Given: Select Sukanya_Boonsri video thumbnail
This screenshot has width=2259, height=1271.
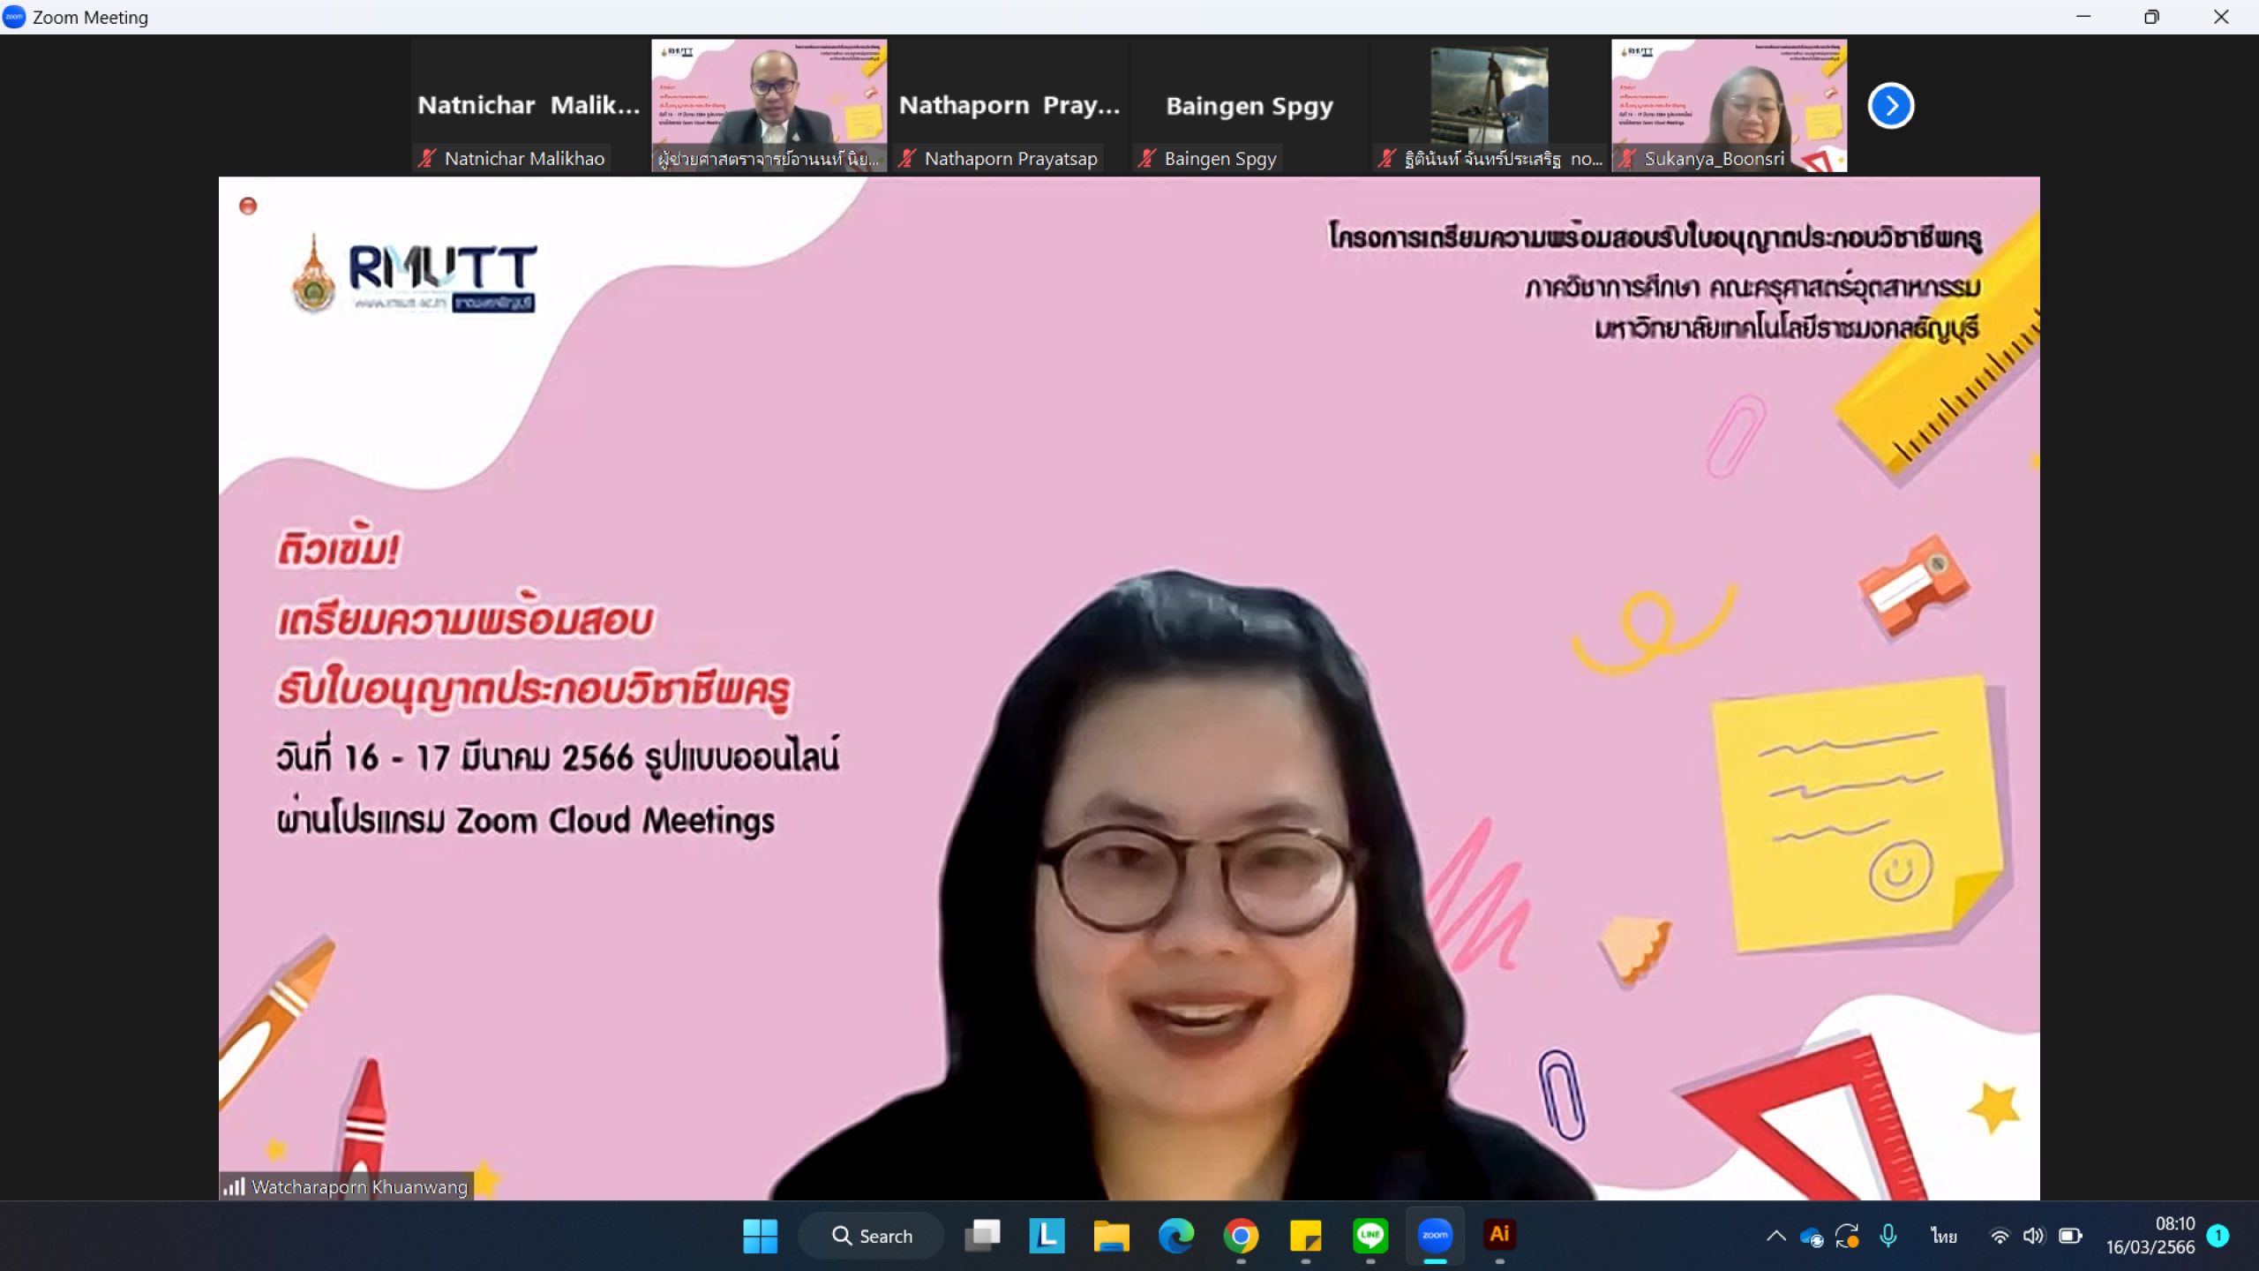Looking at the screenshot, I should [1729, 105].
